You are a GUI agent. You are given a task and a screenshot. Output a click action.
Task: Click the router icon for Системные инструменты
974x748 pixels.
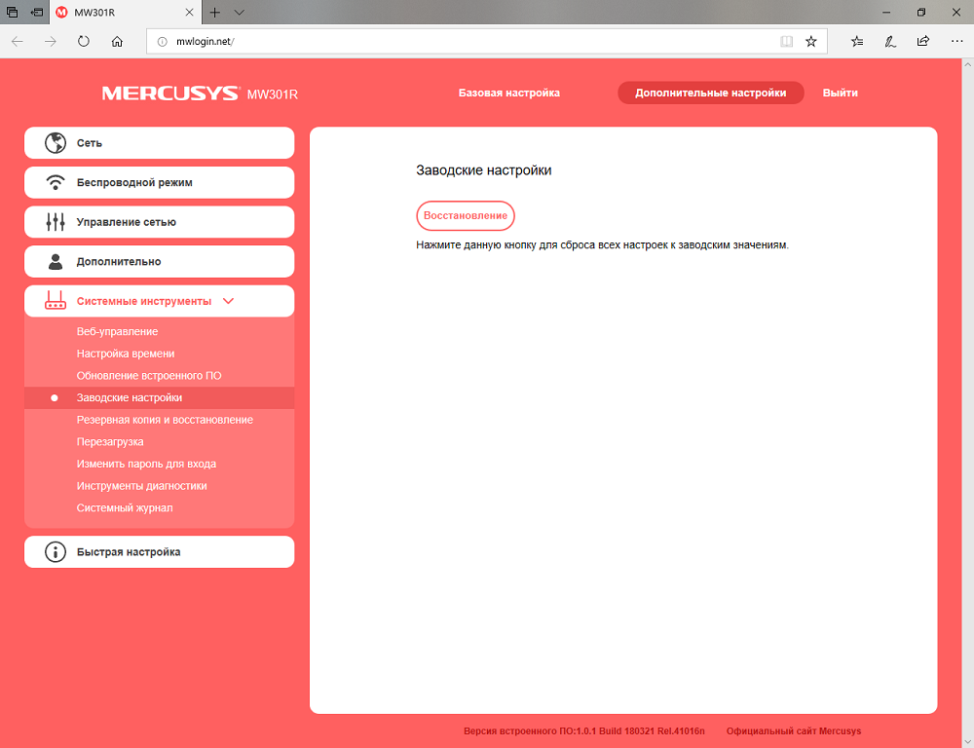tap(56, 301)
